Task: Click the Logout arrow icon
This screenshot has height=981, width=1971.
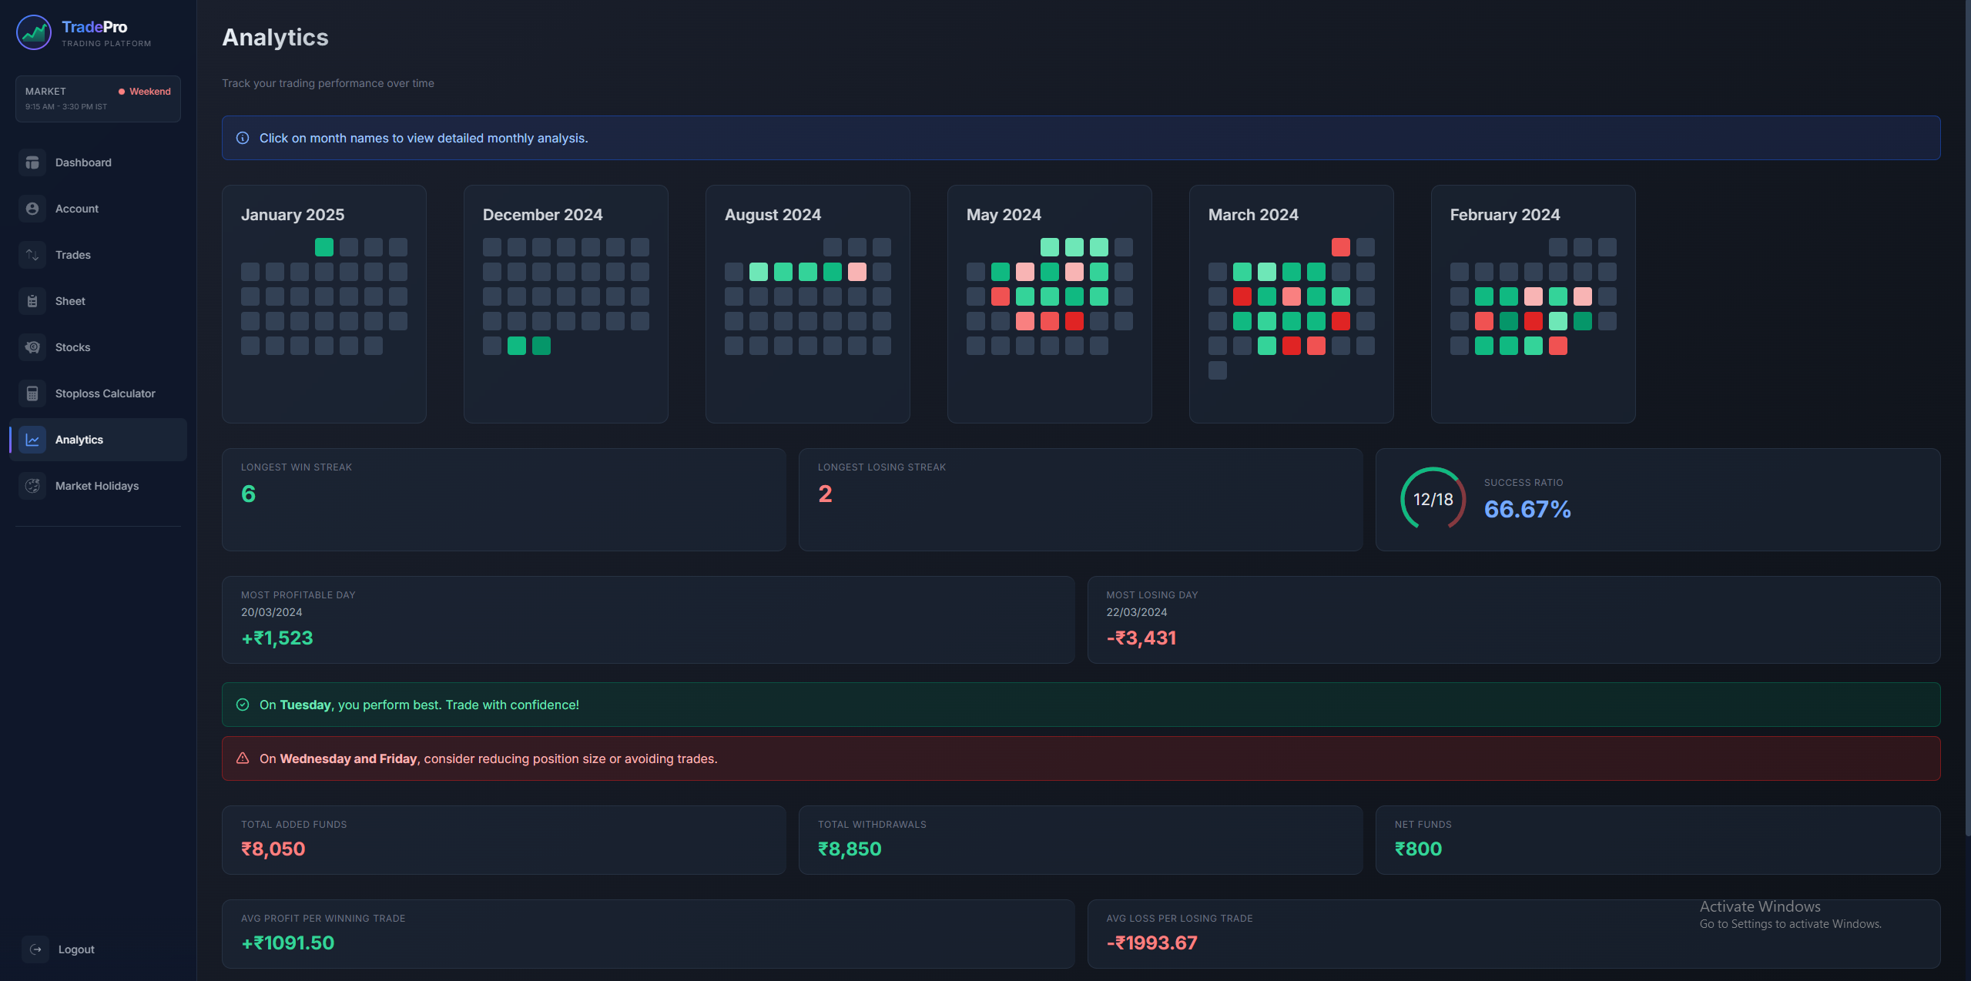Action: 35,949
